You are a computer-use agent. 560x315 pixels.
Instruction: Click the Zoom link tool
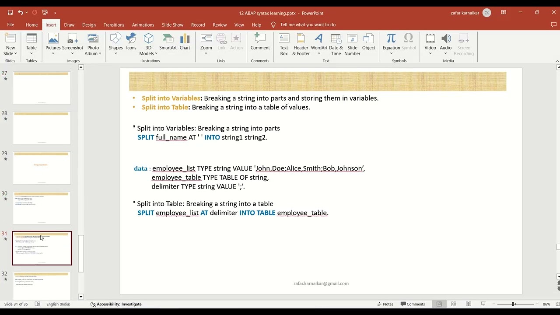206,45
